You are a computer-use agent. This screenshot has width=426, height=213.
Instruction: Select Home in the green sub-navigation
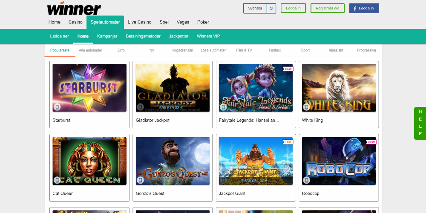point(83,36)
